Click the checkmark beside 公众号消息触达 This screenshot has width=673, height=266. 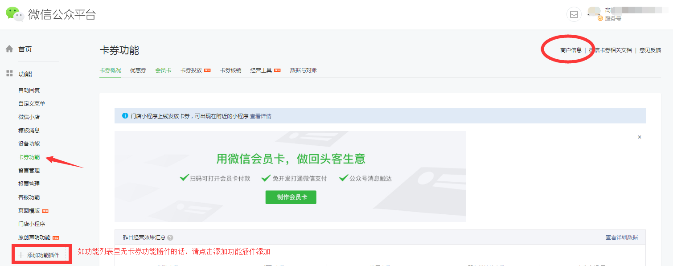[343, 178]
